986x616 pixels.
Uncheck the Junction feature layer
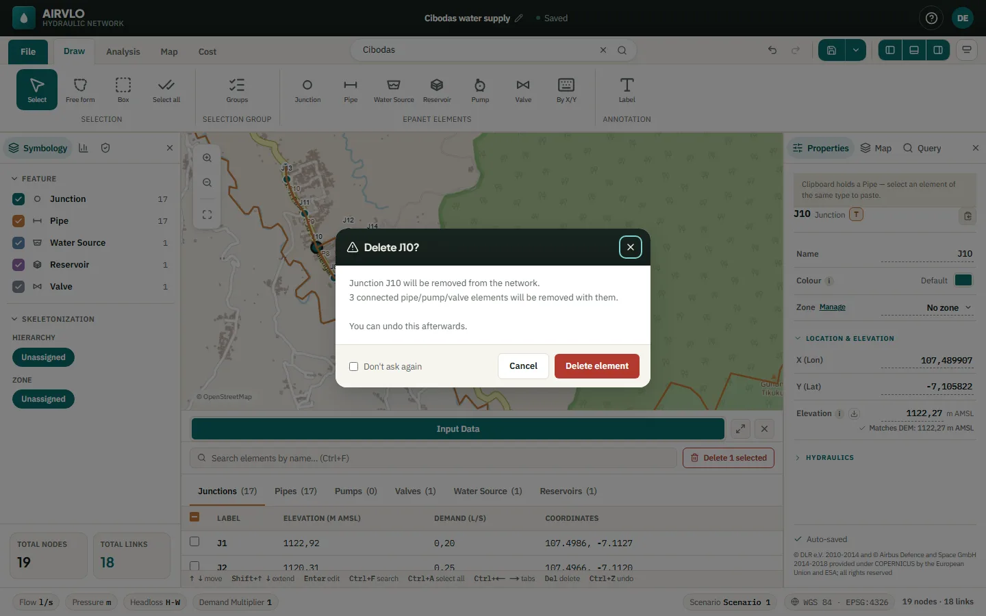point(18,199)
